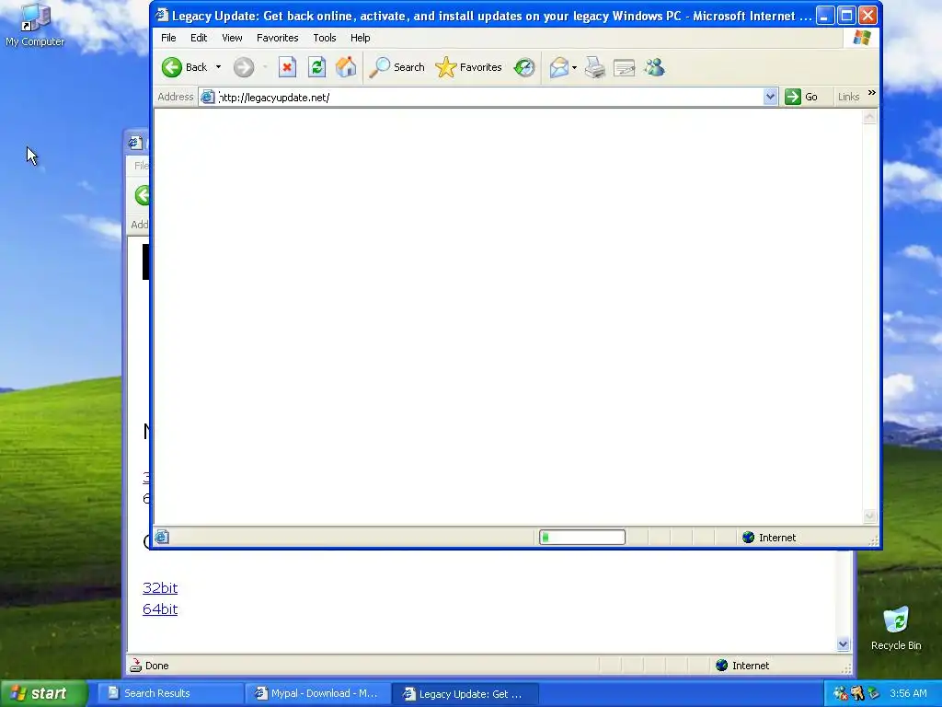The height and width of the screenshot is (707, 942).
Task: Click scroll up arrow in Legacy Update window
Action: 869,117
